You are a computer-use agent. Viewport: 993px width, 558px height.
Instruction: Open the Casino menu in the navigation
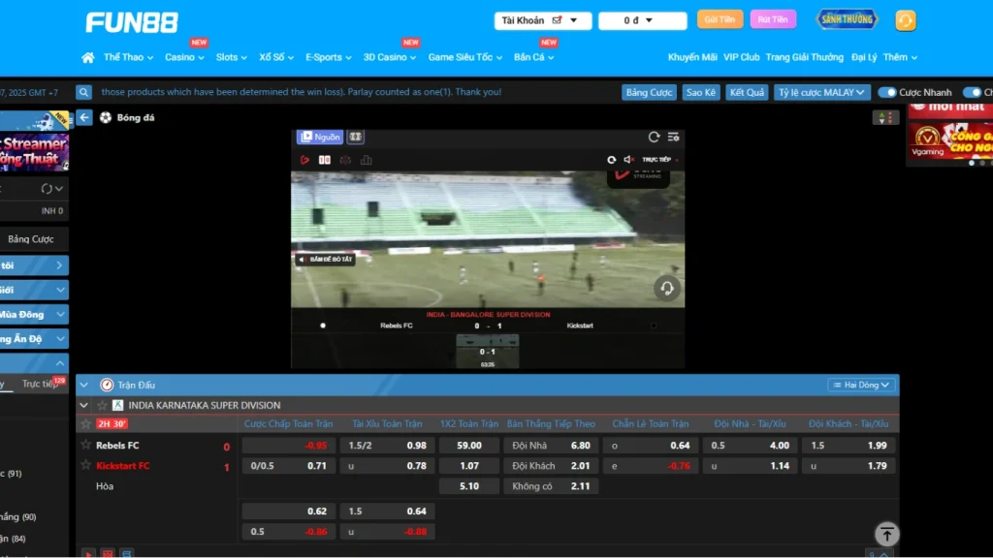[180, 57]
